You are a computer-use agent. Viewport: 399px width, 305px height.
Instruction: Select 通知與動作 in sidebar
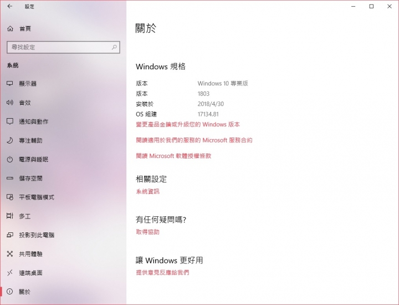tap(34, 121)
